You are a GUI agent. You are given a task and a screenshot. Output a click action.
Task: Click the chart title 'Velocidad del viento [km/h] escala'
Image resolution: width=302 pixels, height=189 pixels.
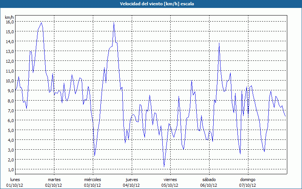tap(151, 3)
